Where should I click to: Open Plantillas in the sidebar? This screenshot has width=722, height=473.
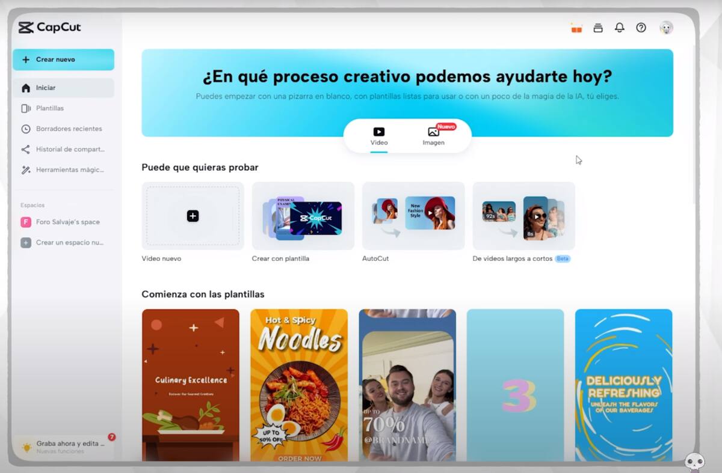50,108
